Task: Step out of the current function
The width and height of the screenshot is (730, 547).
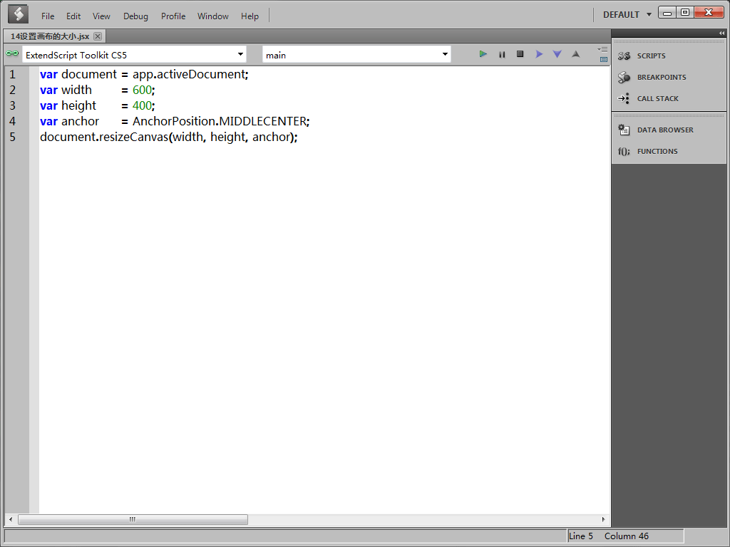Action: (576, 54)
